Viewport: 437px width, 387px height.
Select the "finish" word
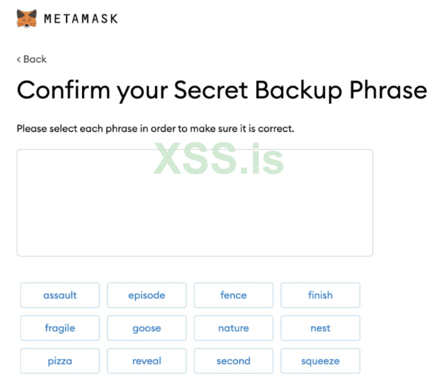320,295
